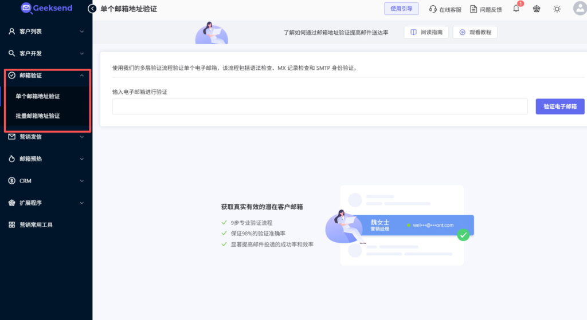Open the 邮箱预热 menu label
This screenshot has height=320, width=587.
pos(31,159)
